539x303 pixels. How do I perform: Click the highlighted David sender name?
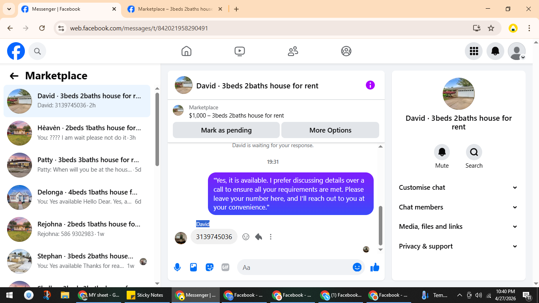click(x=203, y=224)
